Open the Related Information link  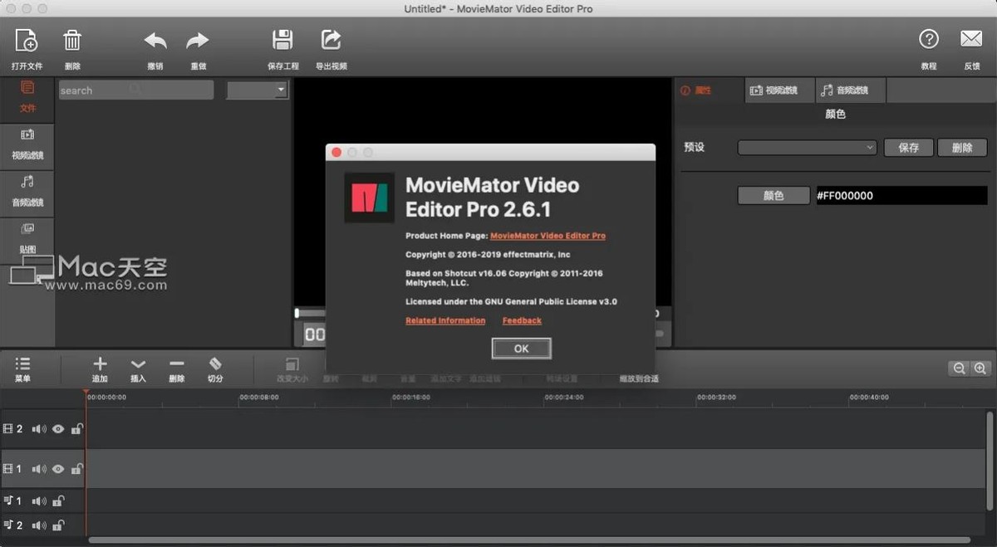pyautogui.click(x=445, y=320)
